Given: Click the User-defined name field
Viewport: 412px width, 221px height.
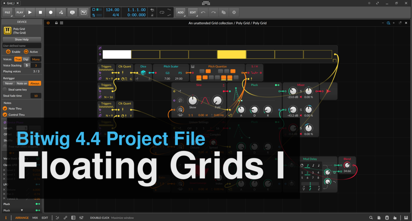Looking at the screenshot, I should (22, 45).
